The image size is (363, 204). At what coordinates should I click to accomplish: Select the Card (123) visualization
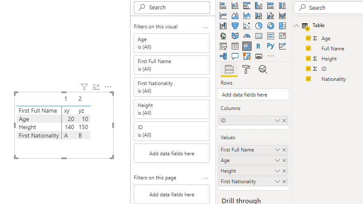pos(259,36)
